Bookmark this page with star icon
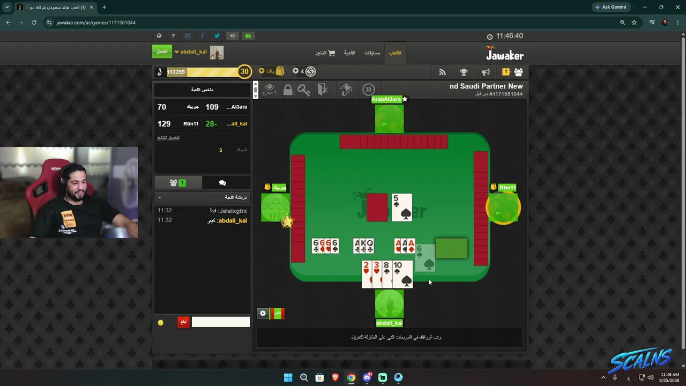This screenshot has height=386, width=686. (634, 23)
